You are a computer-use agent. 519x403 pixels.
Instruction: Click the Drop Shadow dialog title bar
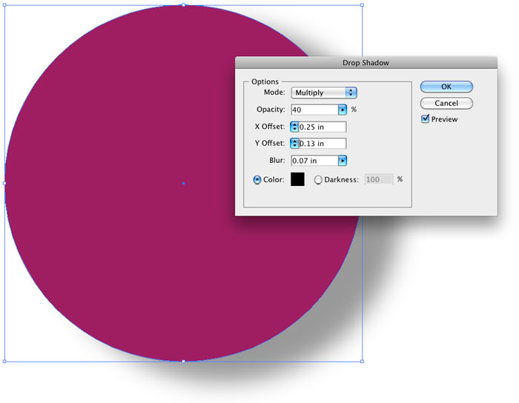pyautogui.click(x=366, y=63)
